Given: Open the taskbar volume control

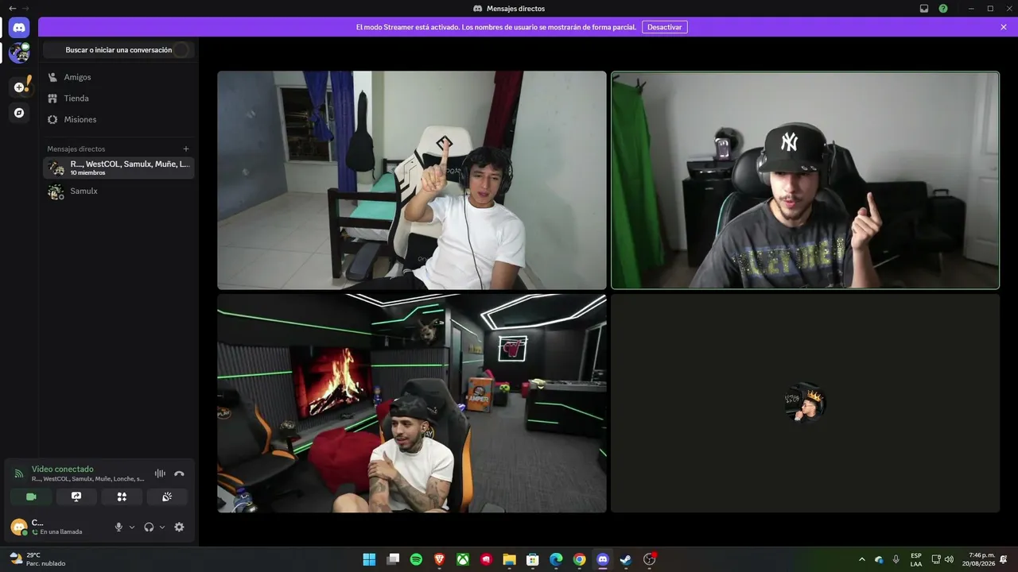Looking at the screenshot, I should pos(949,559).
